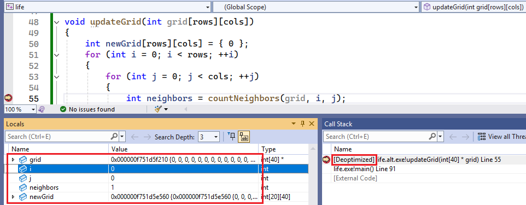Click the View all Threads button
Viewport: 526px width, 205px height.
(x=501, y=137)
